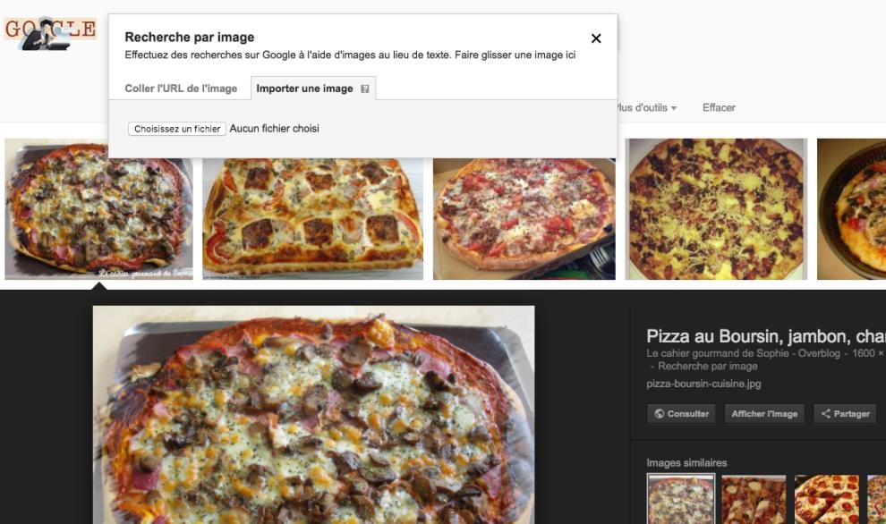The height and width of the screenshot is (524, 886).
Task: Click the Consulter button
Action: (x=681, y=414)
